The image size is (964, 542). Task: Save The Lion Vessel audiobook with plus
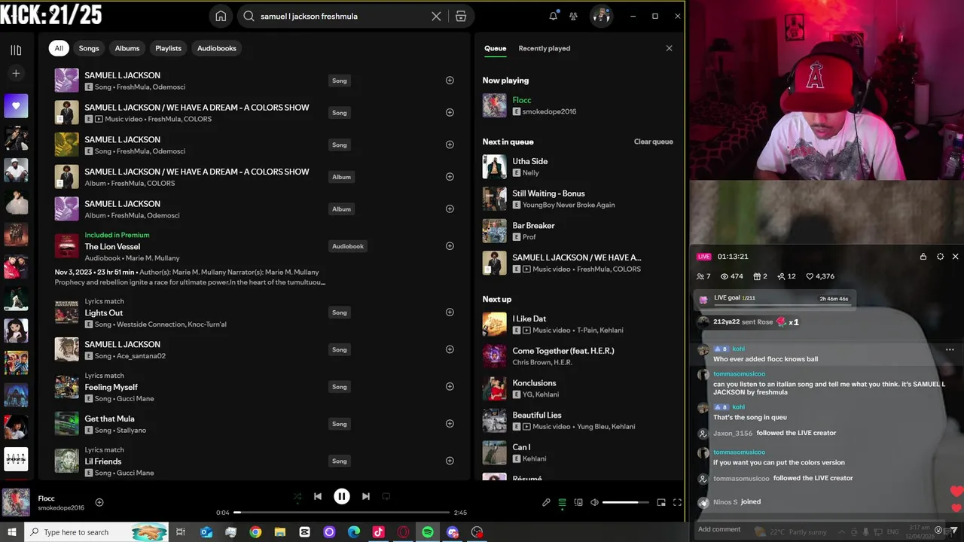click(450, 246)
